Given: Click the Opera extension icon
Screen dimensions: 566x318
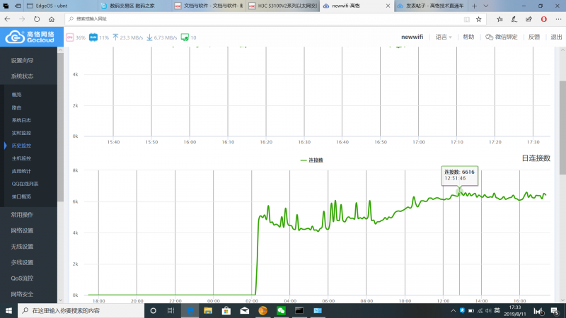Looking at the screenshot, I should click(543, 19).
